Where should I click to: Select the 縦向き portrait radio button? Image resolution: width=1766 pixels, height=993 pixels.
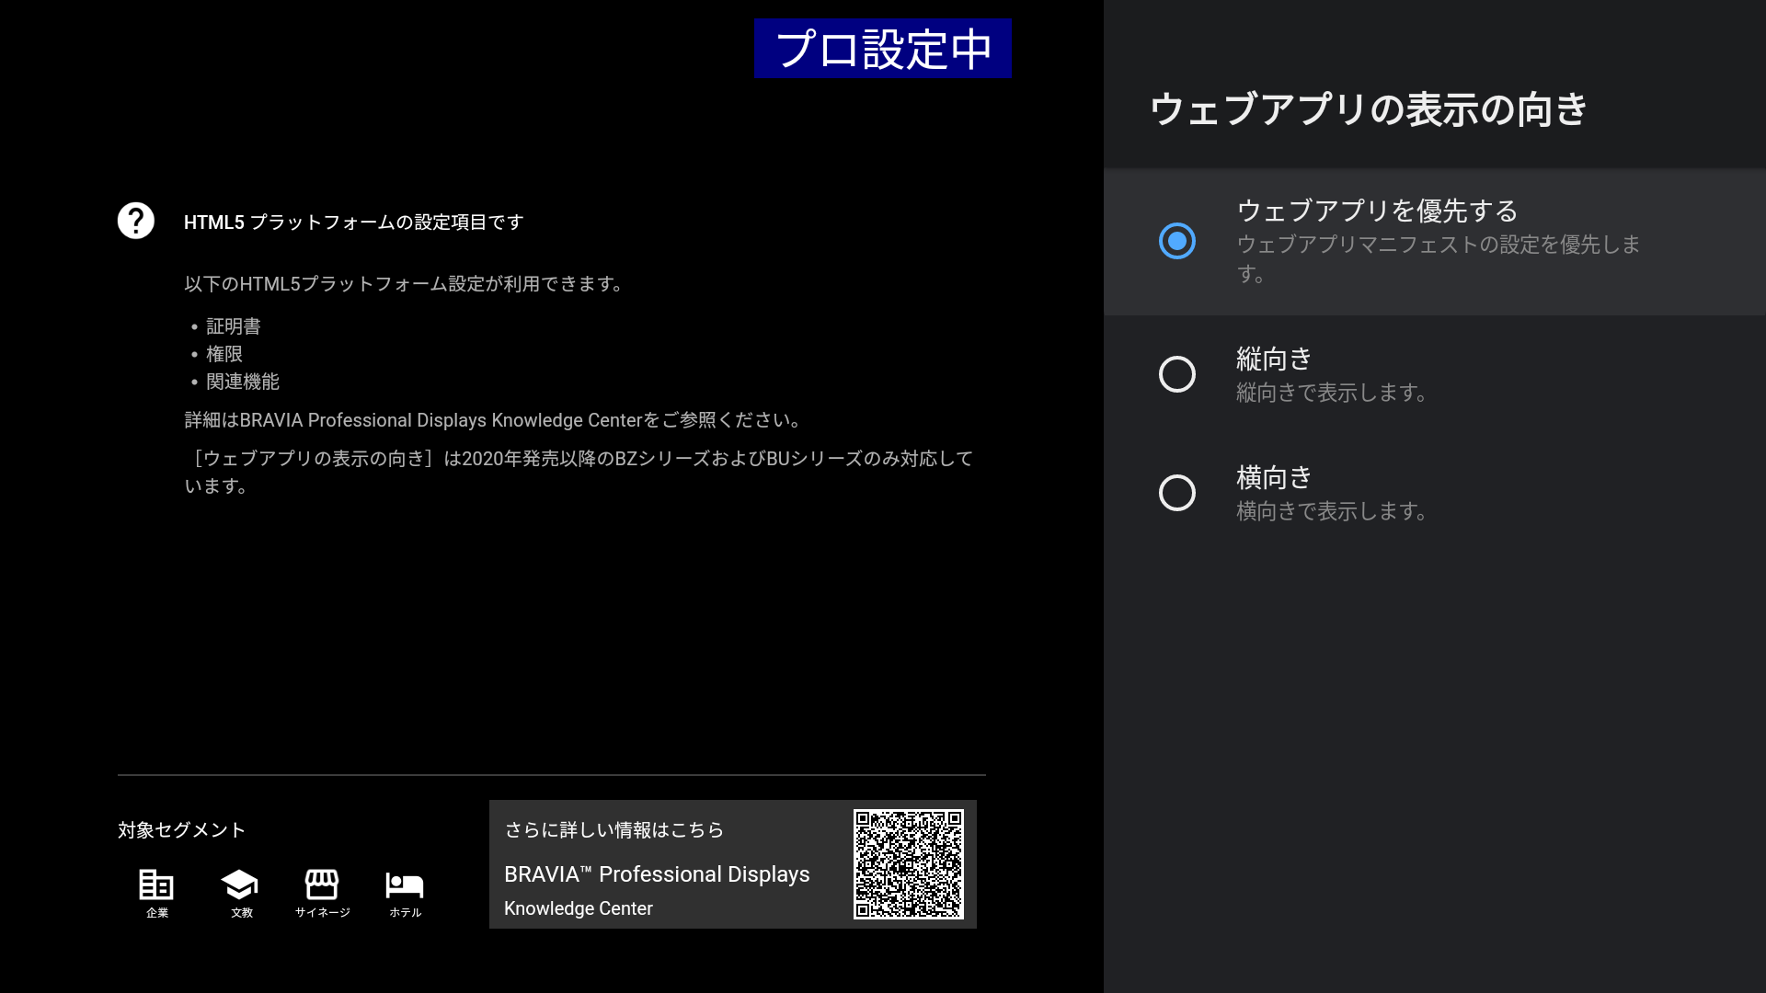tap(1177, 374)
